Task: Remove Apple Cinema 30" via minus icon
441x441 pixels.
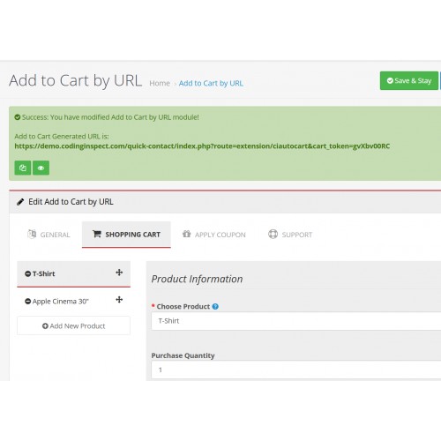Action: coord(28,302)
